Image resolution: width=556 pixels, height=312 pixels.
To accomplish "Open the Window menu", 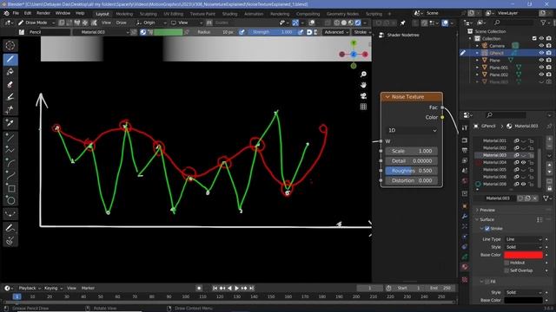I will (x=63, y=13).
